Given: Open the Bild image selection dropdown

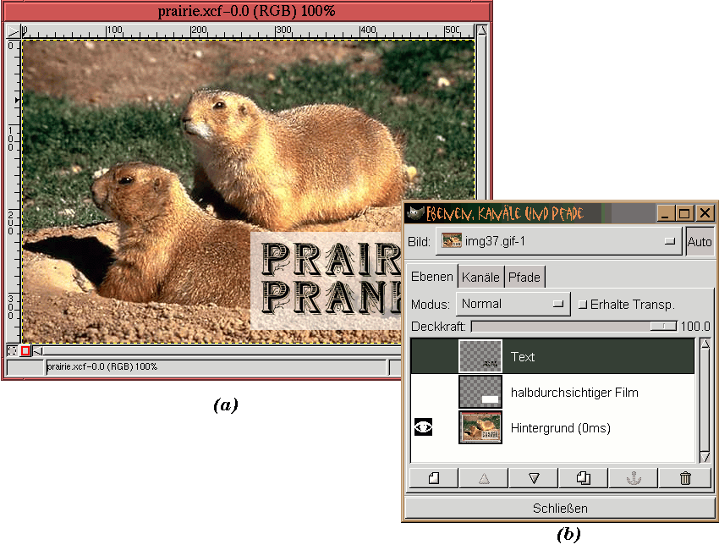Looking at the screenshot, I should pos(559,241).
